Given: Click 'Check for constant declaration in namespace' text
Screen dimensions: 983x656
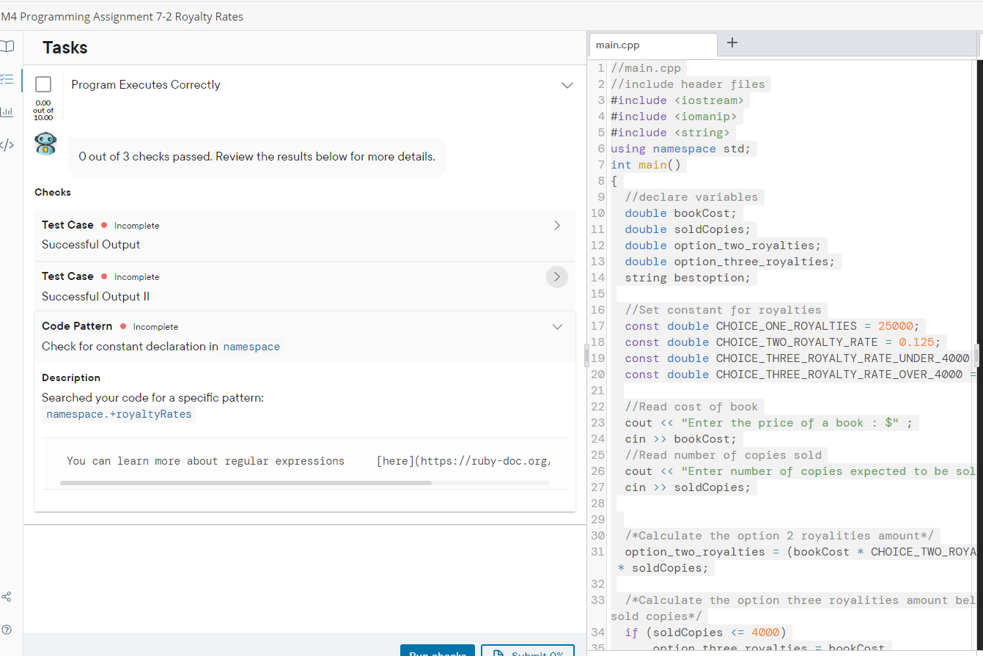Looking at the screenshot, I should point(161,347).
